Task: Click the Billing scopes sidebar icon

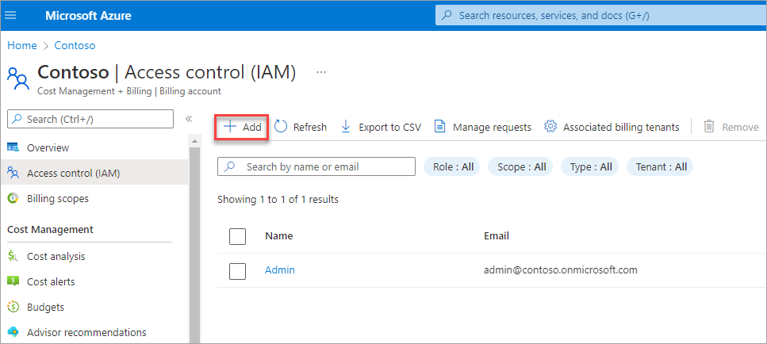Action: 13,198
